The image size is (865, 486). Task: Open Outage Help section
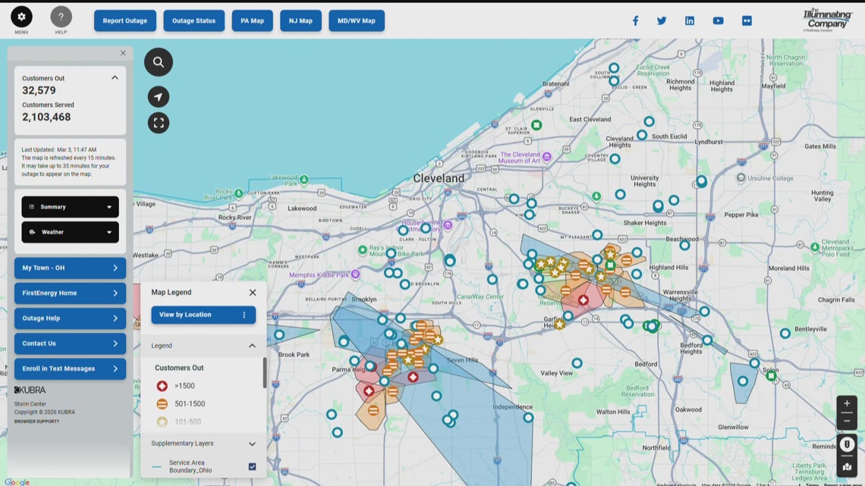pos(70,318)
